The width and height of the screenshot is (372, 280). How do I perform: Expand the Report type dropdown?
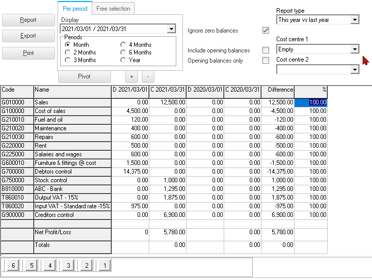click(355, 20)
